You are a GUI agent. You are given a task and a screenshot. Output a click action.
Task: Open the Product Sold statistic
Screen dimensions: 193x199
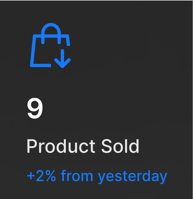click(83, 146)
